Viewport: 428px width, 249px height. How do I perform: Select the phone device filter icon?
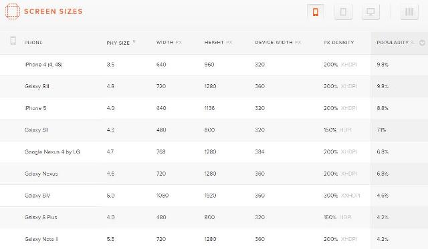(x=316, y=12)
